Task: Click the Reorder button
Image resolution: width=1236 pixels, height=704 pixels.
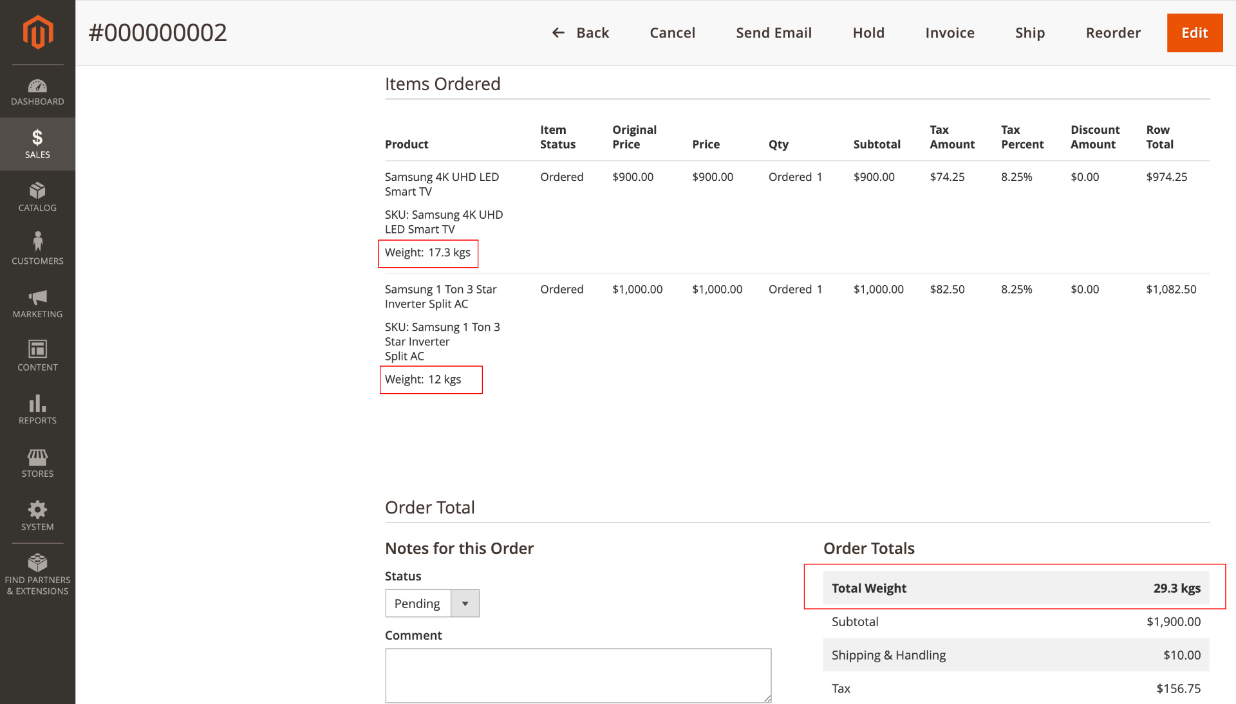Action: (x=1113, y=33)
